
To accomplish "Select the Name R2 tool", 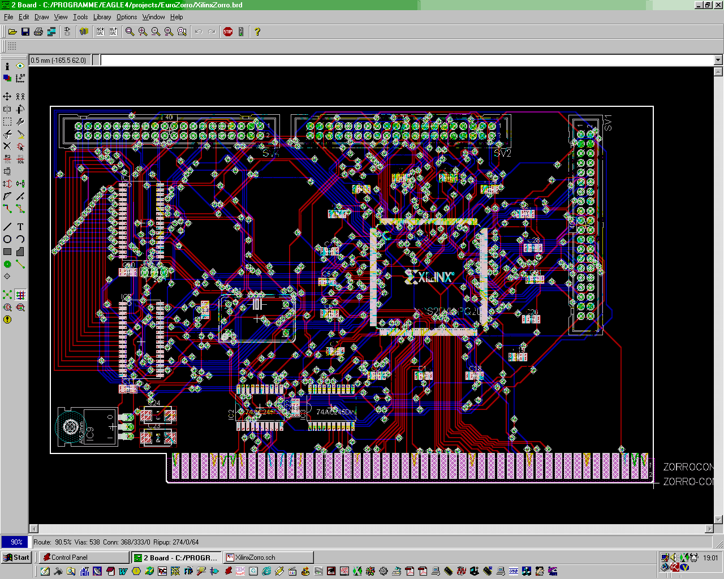I will click(7, 159).
